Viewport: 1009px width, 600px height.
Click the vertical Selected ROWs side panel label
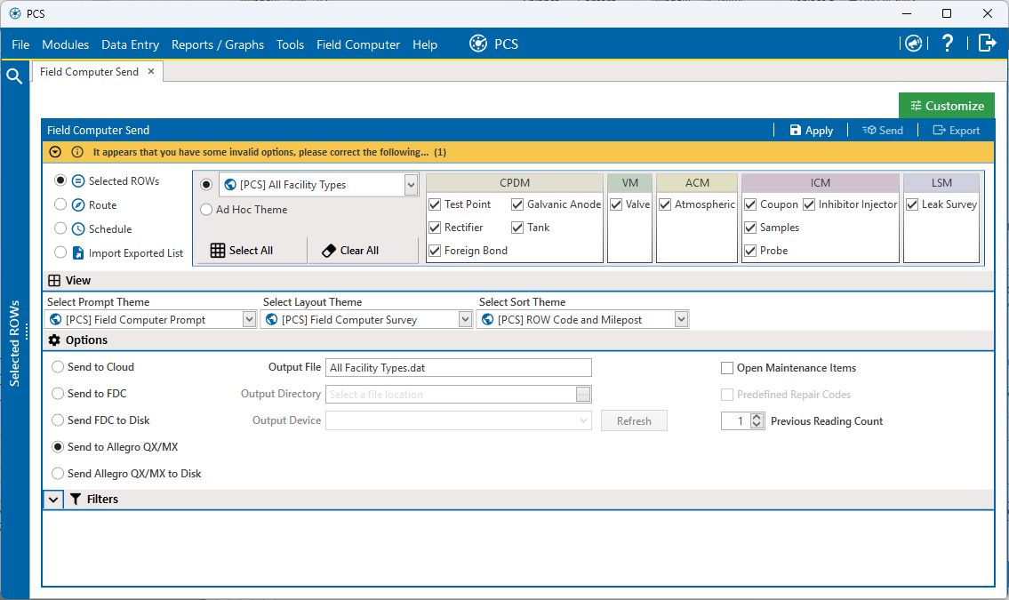pyautogui.click(x=14, y=343)
